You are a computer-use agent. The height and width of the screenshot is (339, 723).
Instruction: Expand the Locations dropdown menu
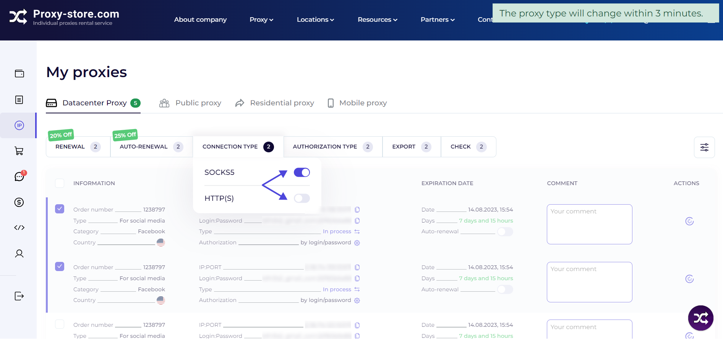[315, 19]
